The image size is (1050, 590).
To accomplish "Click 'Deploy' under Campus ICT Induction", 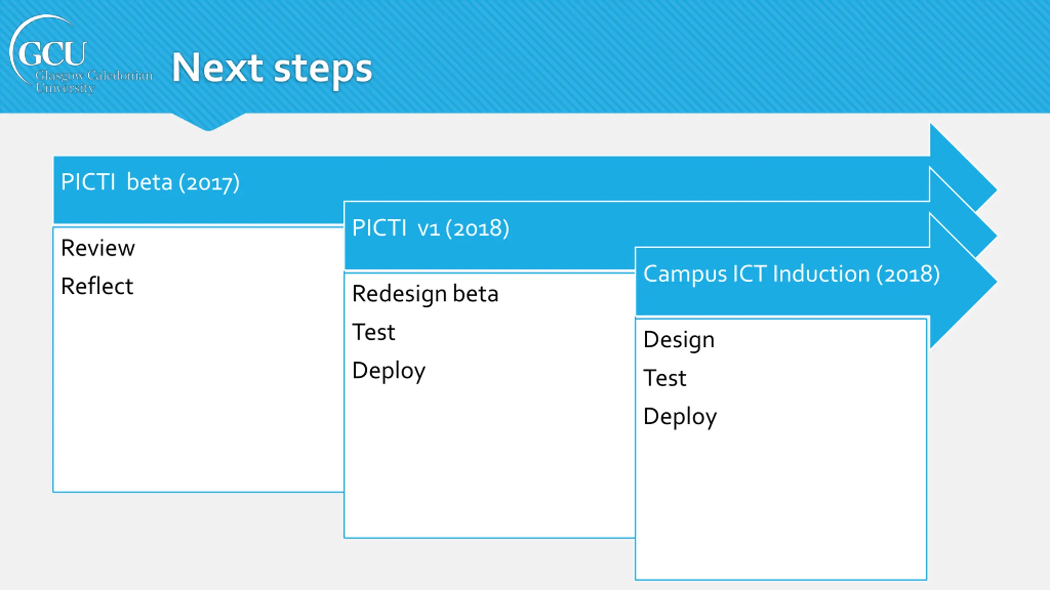I will click(x=680, y=417).
